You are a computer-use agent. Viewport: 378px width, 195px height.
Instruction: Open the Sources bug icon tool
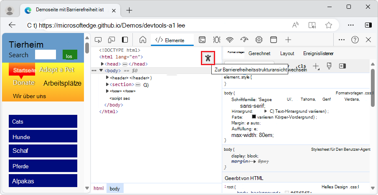[x=216, y=40]
